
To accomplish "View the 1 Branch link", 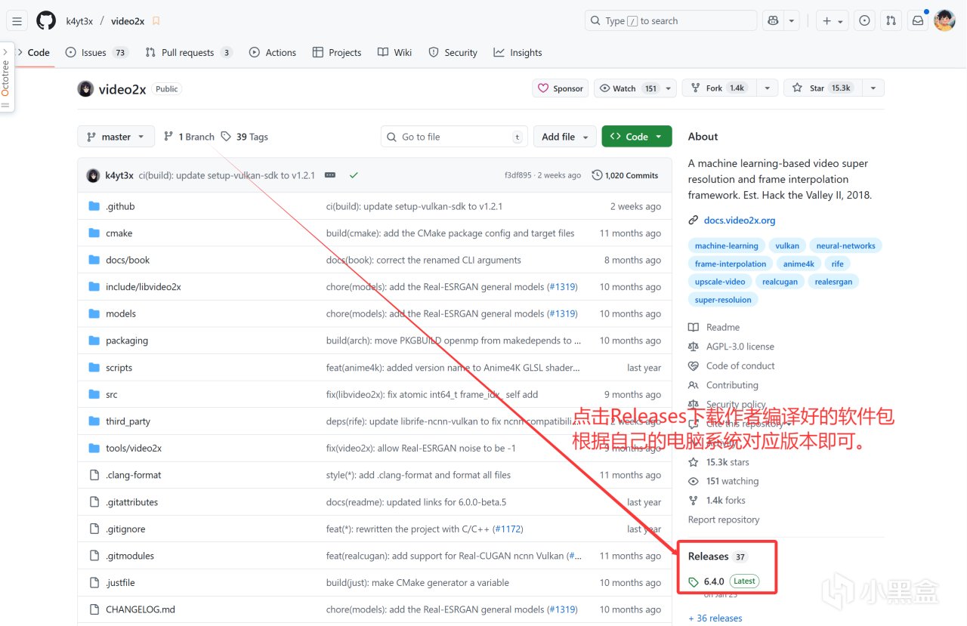I will coord(189,137).
